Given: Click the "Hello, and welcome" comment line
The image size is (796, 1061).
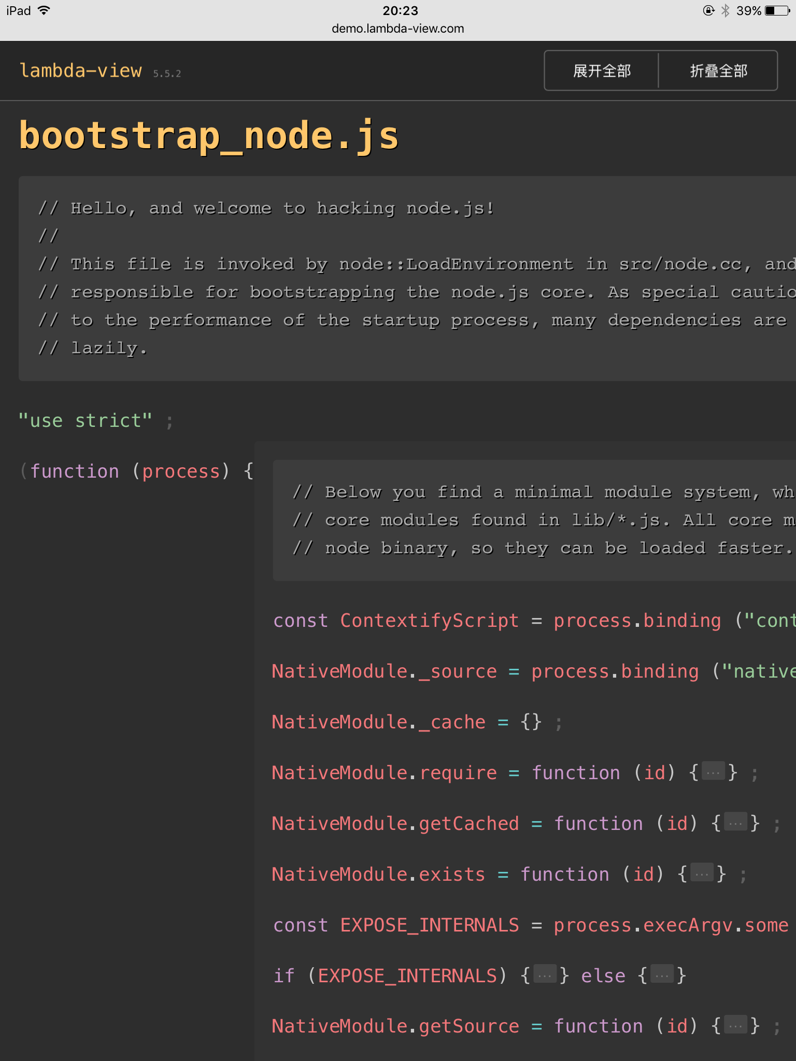Looking at the screenshot, I should [x=267, y=208].
